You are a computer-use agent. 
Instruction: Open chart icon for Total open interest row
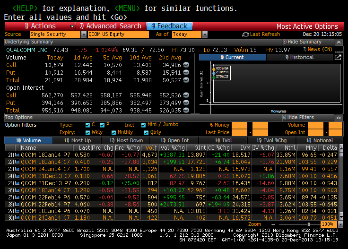[x=186, y=110]
